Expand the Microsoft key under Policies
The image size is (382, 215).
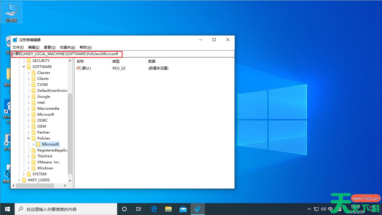click(33, 144)
